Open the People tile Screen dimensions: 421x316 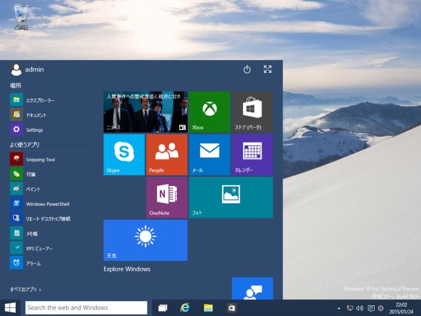click(167, 154)
